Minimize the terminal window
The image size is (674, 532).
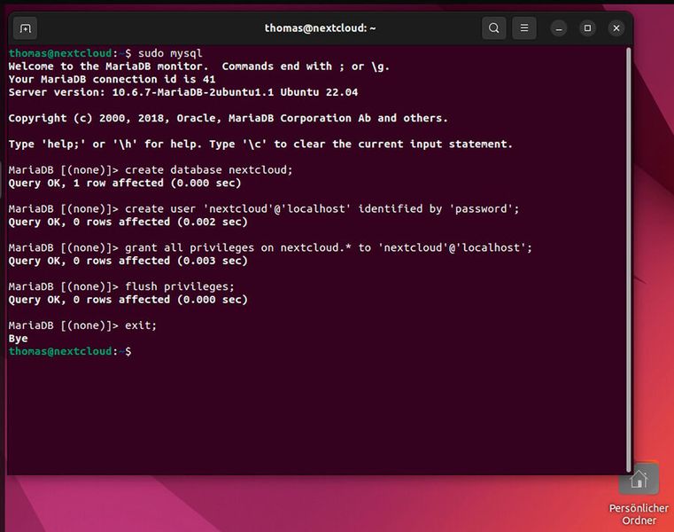558,28
